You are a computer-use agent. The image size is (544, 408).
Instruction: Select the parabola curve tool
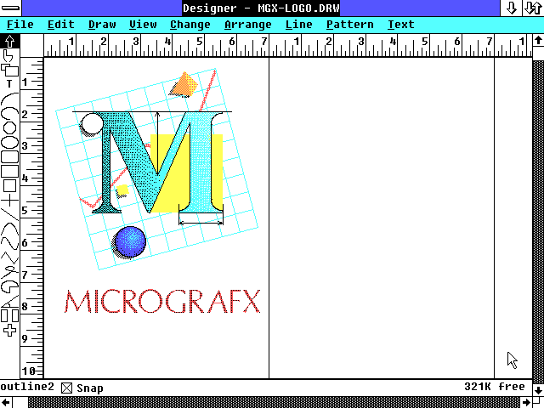click(x=9, y=229)
